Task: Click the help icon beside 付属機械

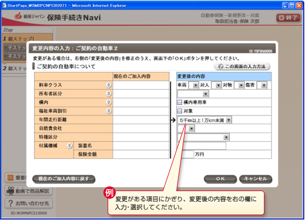Action: [69, 145]
